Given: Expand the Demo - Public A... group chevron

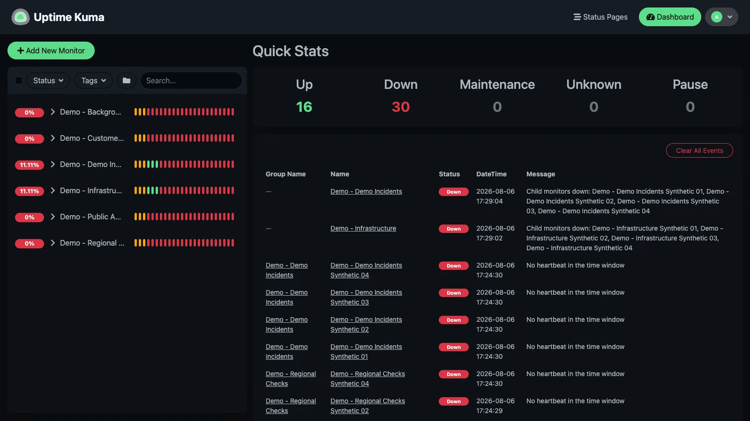Looking at the screenshot, I should coord(52,217).
